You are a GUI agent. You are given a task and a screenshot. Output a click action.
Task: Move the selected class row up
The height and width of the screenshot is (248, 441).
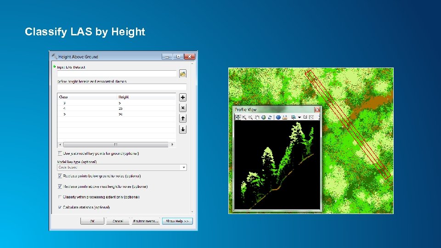click(x=183, y=118)
